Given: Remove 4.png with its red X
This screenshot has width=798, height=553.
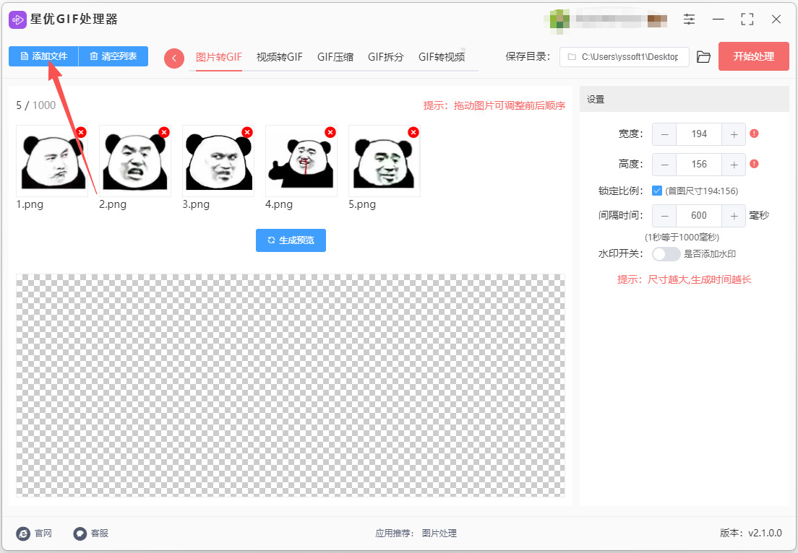Looking at the screenshot, I should (330, 132).
